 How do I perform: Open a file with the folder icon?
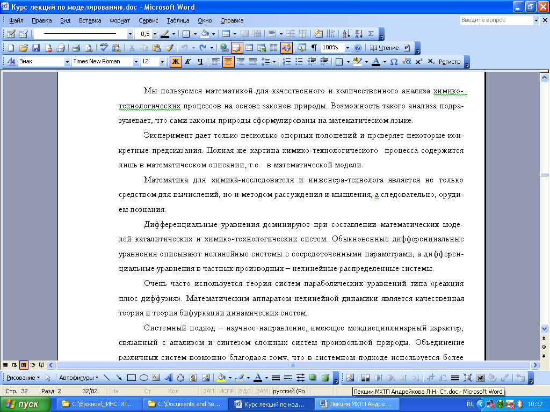24,48
